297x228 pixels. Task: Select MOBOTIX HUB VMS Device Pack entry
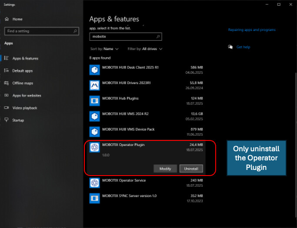(x=146, y=132)
